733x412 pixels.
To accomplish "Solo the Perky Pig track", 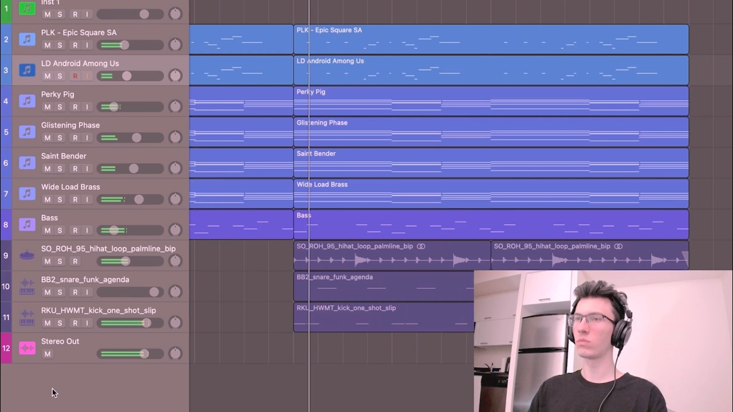I will (x=60, y=107).
